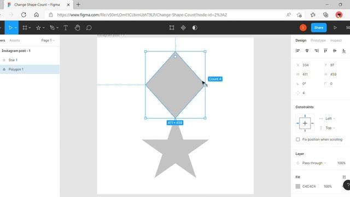
Task: Click the Mask icon in toolbar
Action: click(x=195, y=28)
